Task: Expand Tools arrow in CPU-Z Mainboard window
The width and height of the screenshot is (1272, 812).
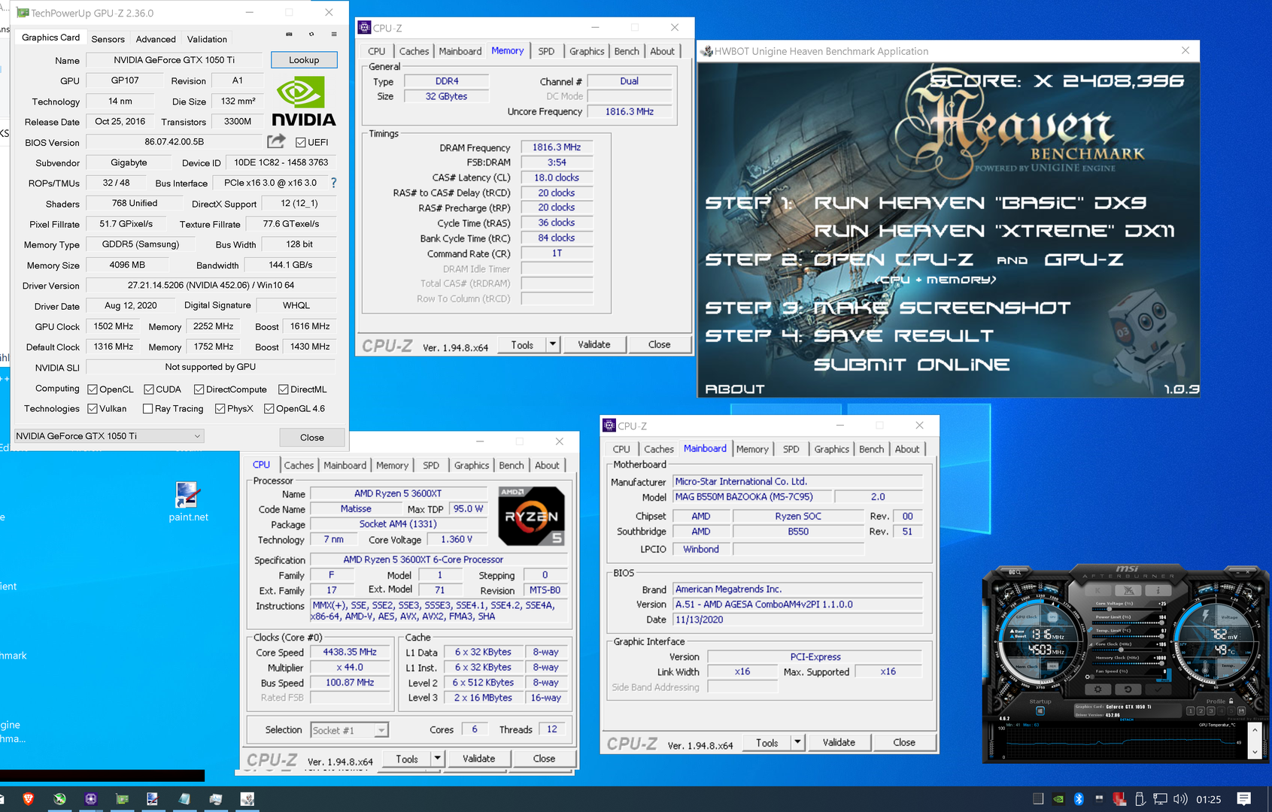Action: coord(797,742)
